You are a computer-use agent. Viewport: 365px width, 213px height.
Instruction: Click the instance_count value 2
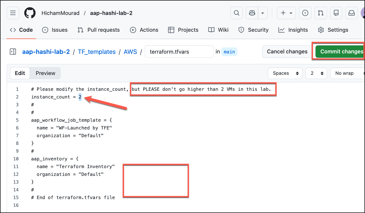80,97
